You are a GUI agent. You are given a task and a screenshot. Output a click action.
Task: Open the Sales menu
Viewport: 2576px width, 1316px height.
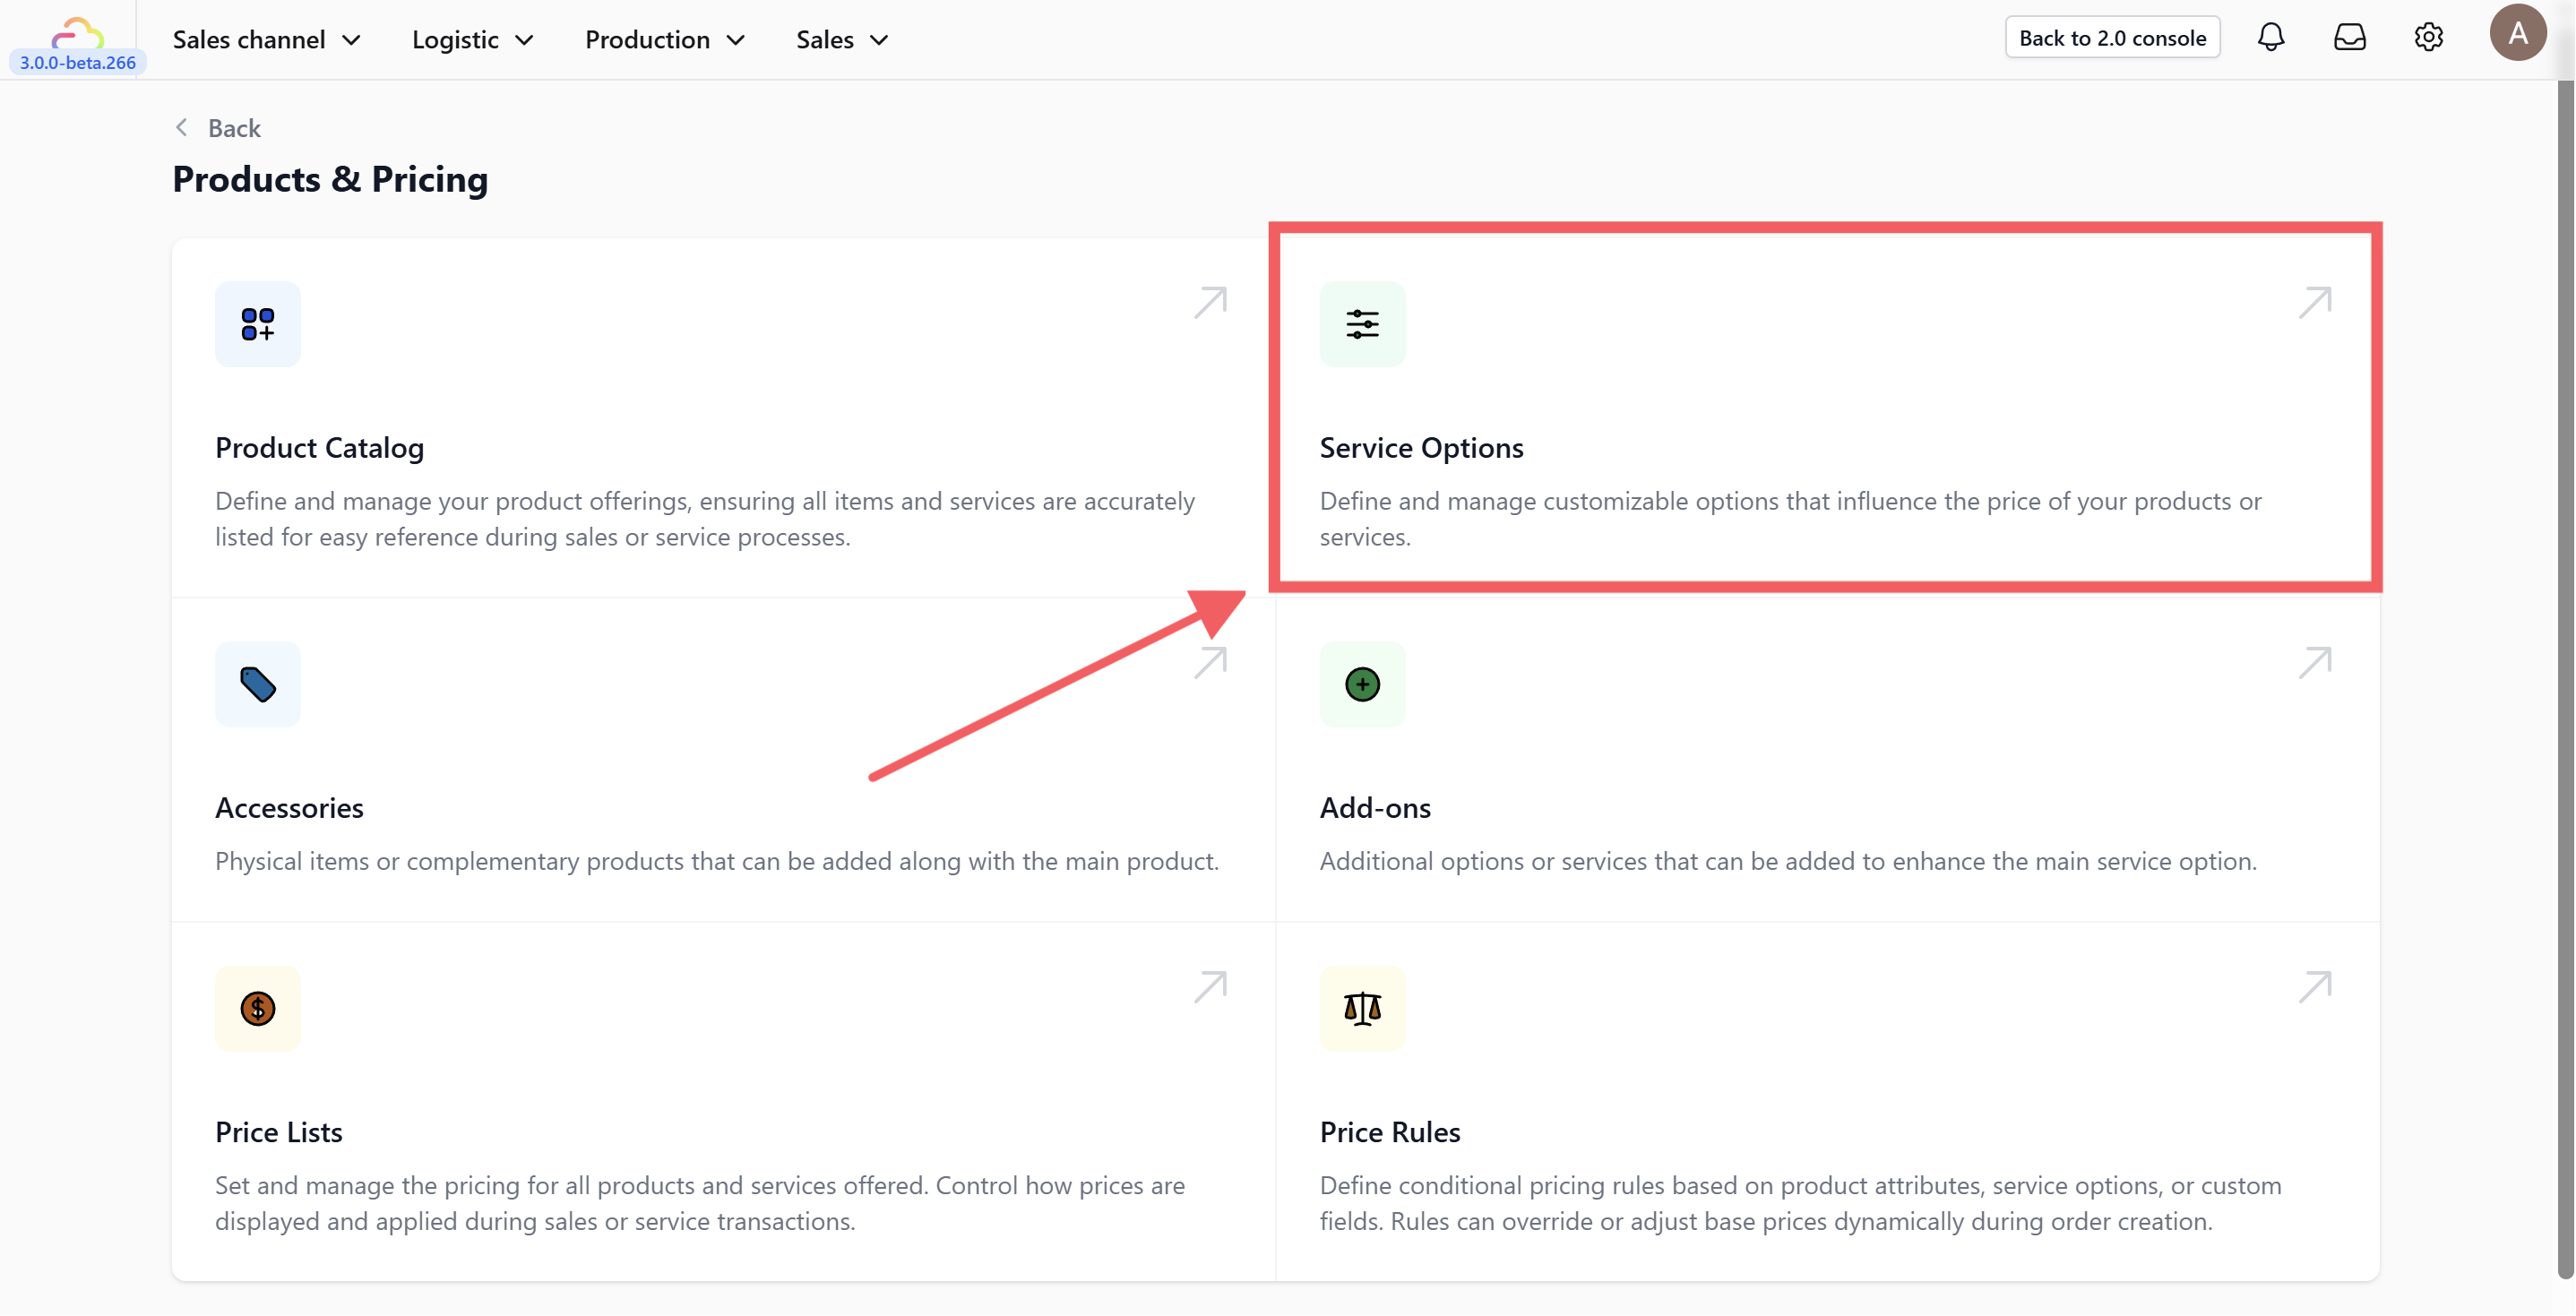pos(841,40)
